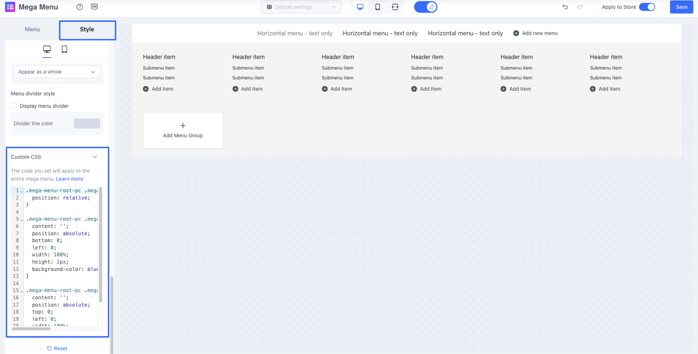Viewport: 698px width, 354px height.
Task: Select third column Header item
Action: (x=338, y=57)
